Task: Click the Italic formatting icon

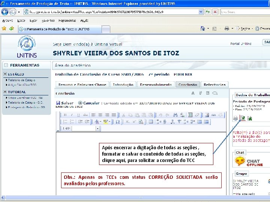Action: click(72, 115)
